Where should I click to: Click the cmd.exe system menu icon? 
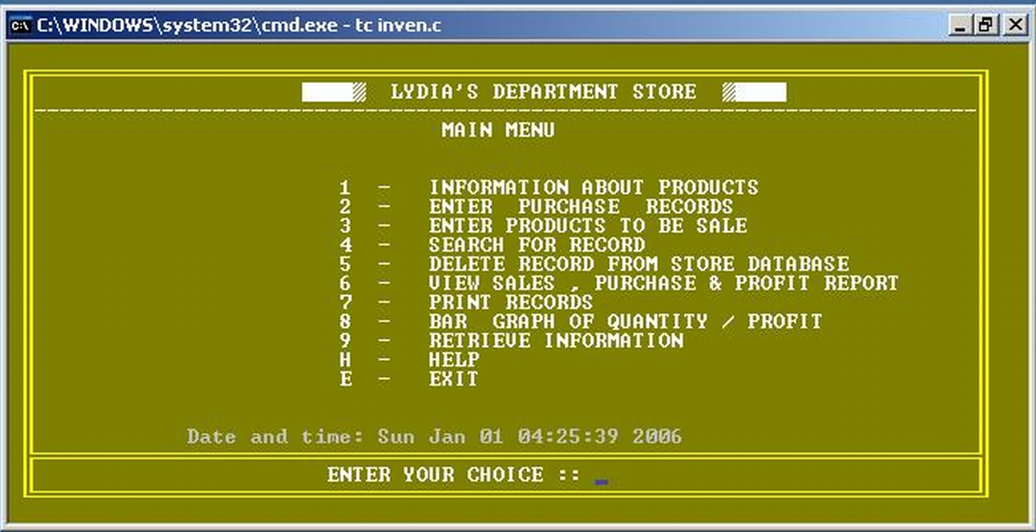pyautogui.click(x=21, y=25)
